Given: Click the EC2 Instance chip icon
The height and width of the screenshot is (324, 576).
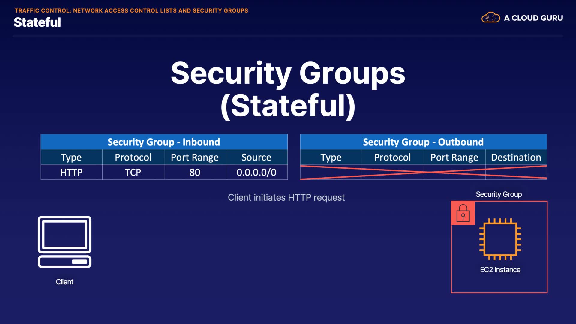Looking at the screenshot, I should (x=500, y=239).
